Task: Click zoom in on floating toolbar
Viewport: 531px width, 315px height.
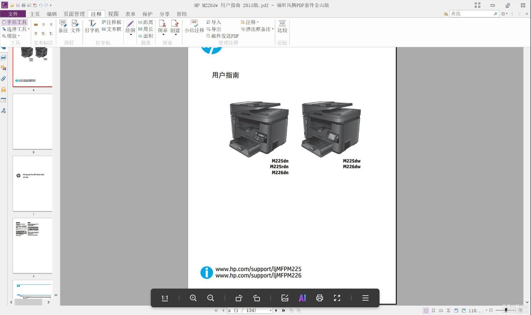Action: pos(193,298)
